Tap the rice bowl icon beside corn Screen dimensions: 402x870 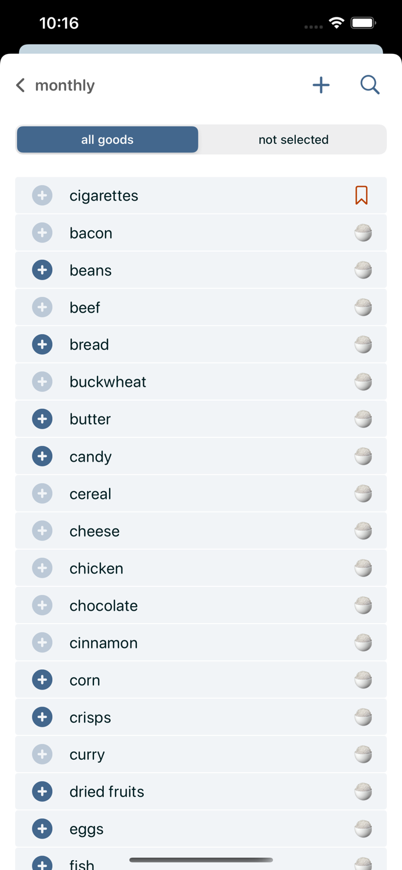pyautogui.click(x=363, y=680)
